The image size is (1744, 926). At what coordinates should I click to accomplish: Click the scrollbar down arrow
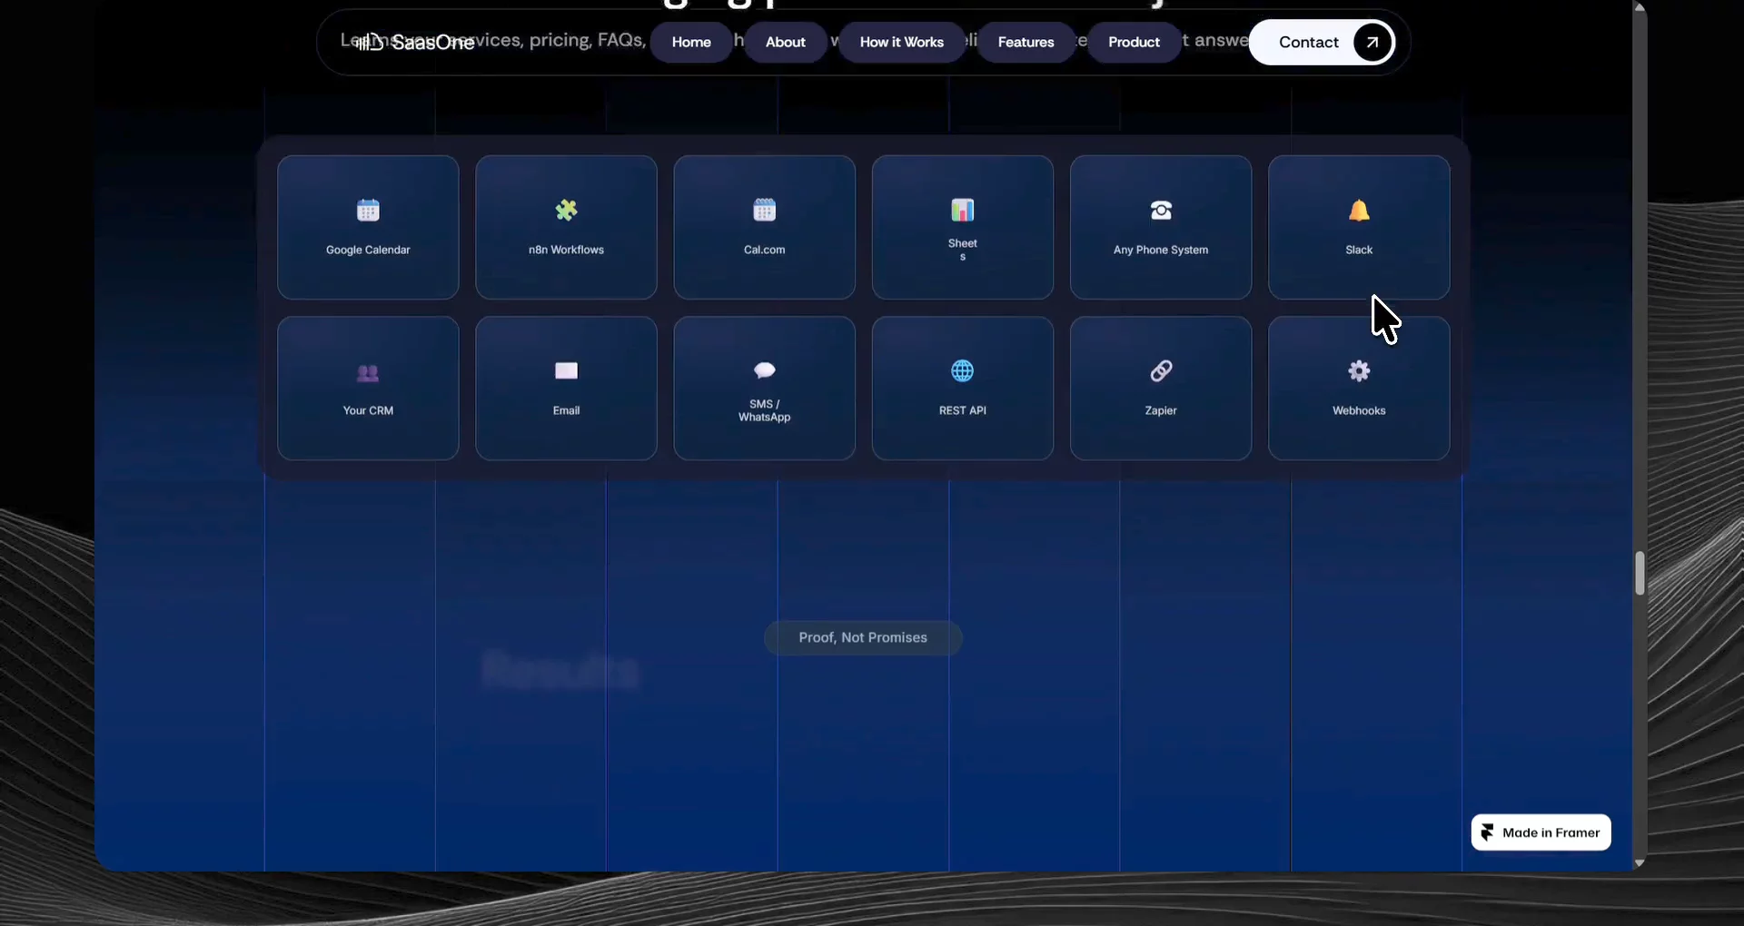pyautogui.click(x=1640, y=863)
